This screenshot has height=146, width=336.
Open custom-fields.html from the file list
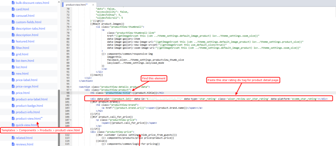pyautogui.click(x=28, y=22)
